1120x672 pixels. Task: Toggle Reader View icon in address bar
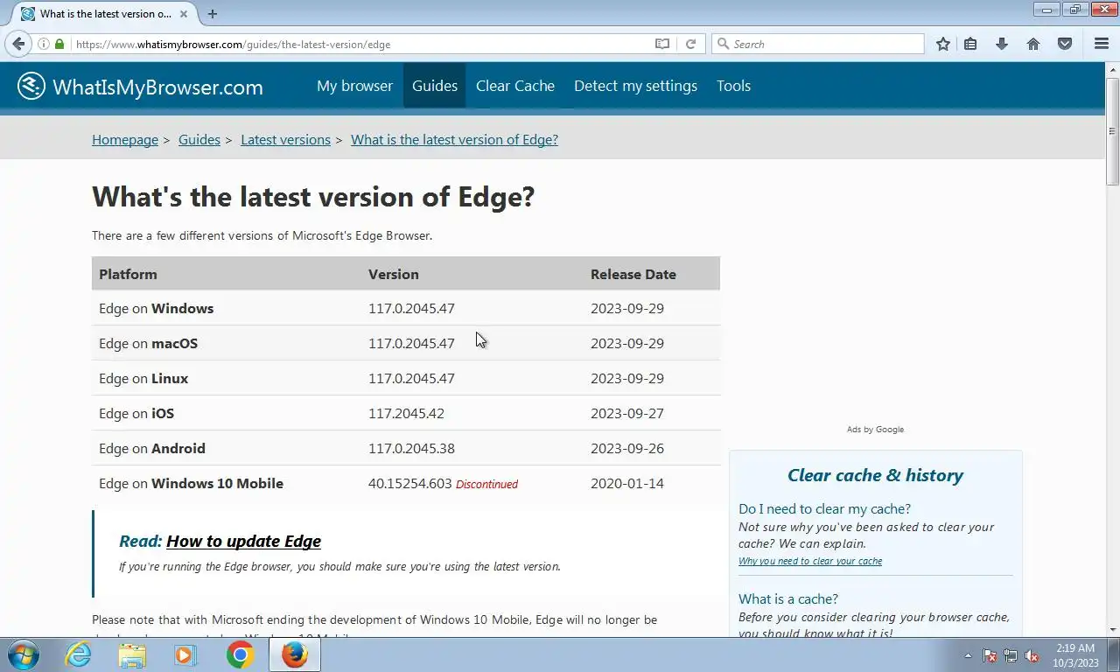[x=662, y=44]
